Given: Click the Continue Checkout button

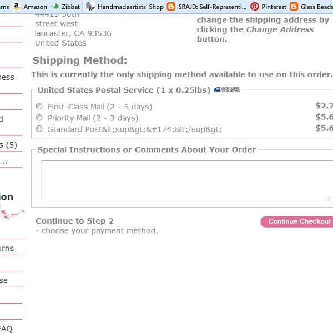Looking at the screenshot, I should [297, 221].
